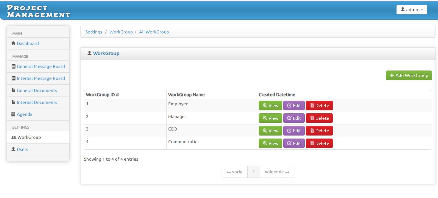Click the user icon in the WorkGroup panel header
The width and height of the screenshot is (438, 198).
coord(89,53)
